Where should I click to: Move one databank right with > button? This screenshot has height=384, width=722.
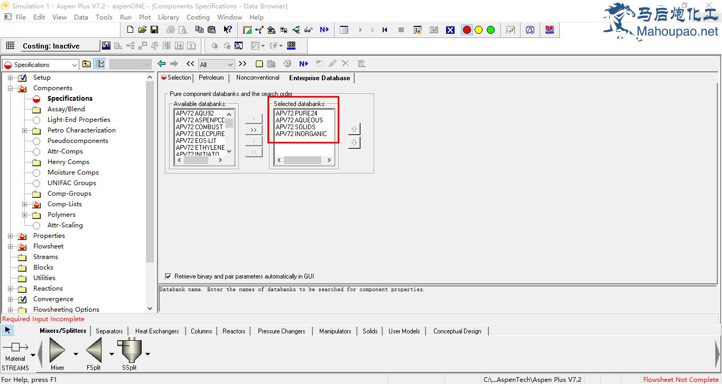(x=254, y=119)
